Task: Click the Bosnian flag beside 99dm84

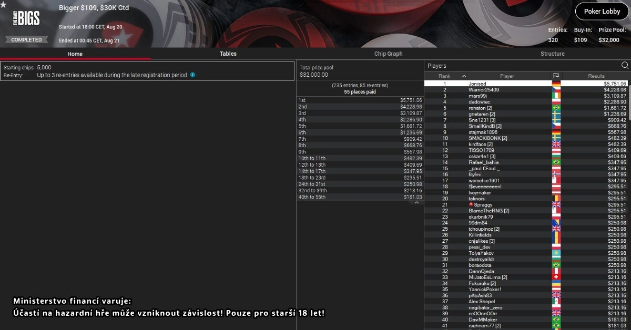Action: point(556,223)
